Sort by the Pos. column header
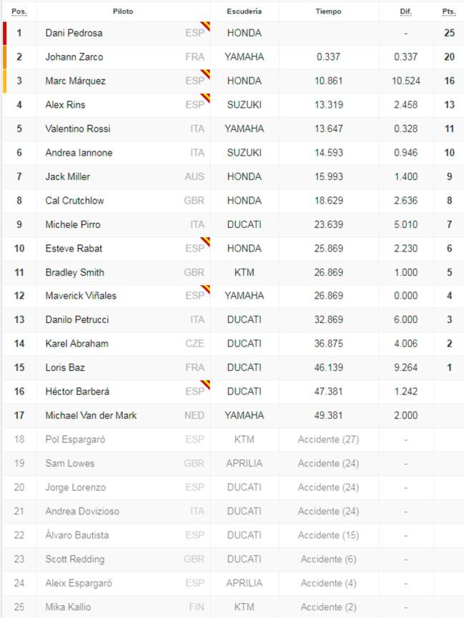This screenshot has width=464, height=618. tap(19, 12)
